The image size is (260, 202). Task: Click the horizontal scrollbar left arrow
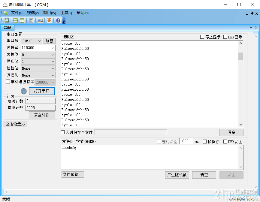(x=6, y=192)
